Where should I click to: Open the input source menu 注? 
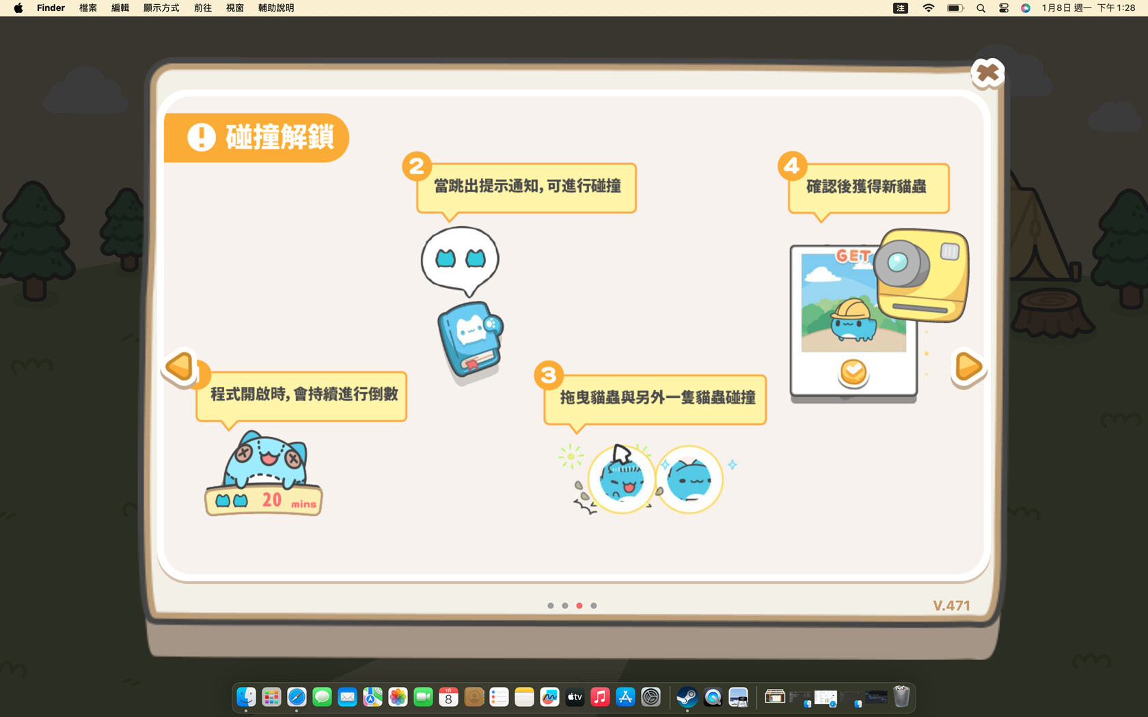tap(901, 8)
